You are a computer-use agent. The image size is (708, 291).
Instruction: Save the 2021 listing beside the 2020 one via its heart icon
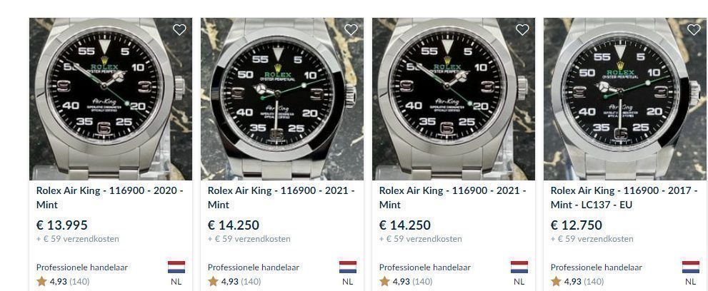pos(351,30)
